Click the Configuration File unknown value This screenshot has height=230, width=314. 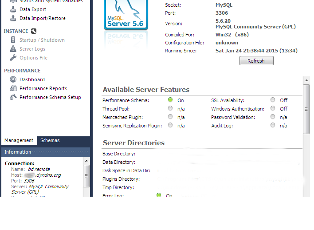point(227,43)
